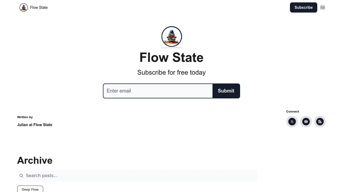Click the Flow State site title link
The width and height of the screenshot is (343, 192).
[x=39, y=7]
